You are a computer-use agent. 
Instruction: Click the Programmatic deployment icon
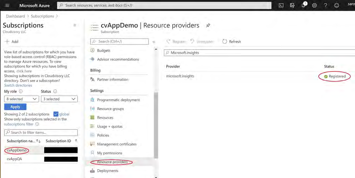[x=92, y=100]
